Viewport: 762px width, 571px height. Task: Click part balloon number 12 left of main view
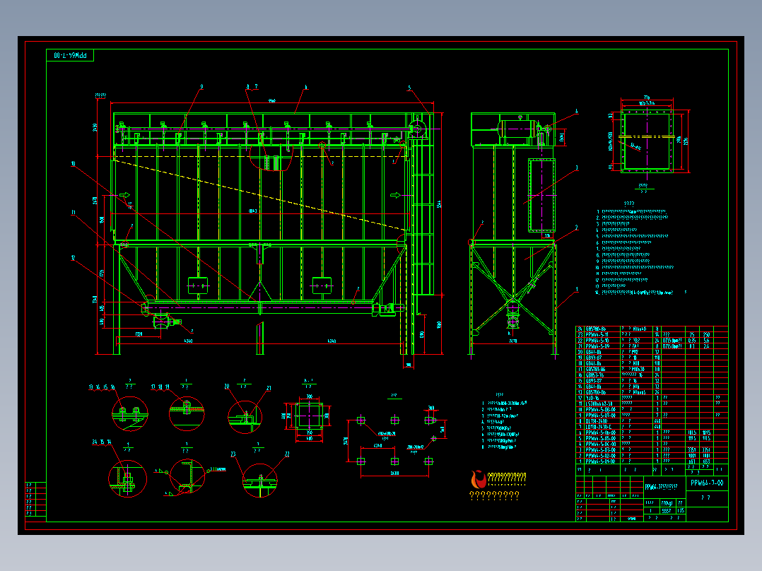coord(74,258)
